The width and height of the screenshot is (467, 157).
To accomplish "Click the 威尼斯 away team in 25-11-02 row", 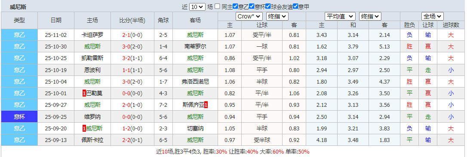I will click(x=195, y=35).
